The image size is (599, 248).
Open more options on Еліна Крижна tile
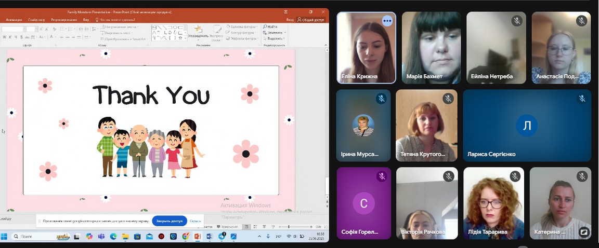click(387, 21)
